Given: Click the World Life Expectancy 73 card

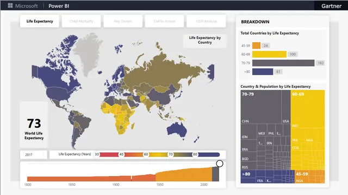Looking at the screenshot, I should [34, 125].
